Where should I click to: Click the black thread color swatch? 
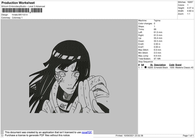tap(146, 67)
